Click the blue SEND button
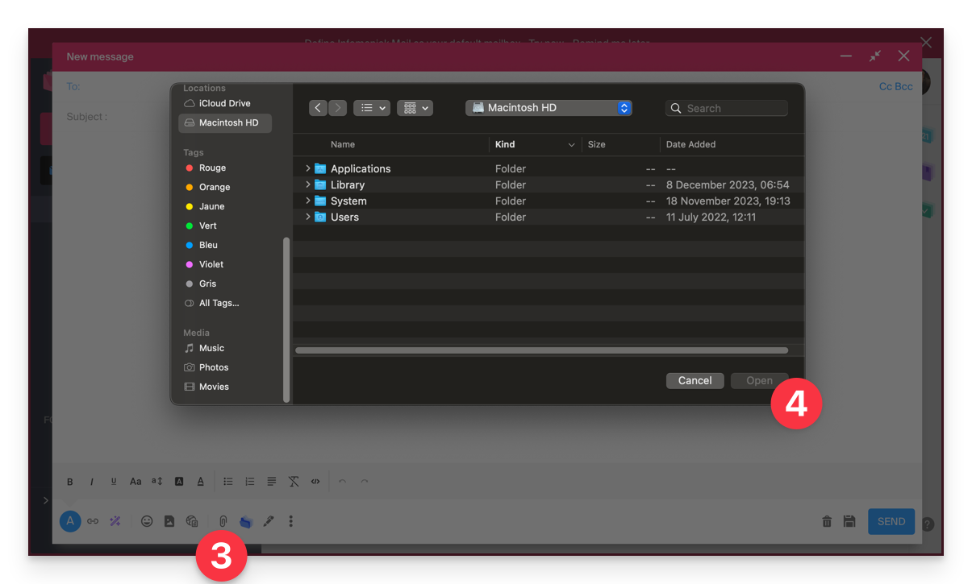This screenshot has height=584, width=972. (891, 521)
